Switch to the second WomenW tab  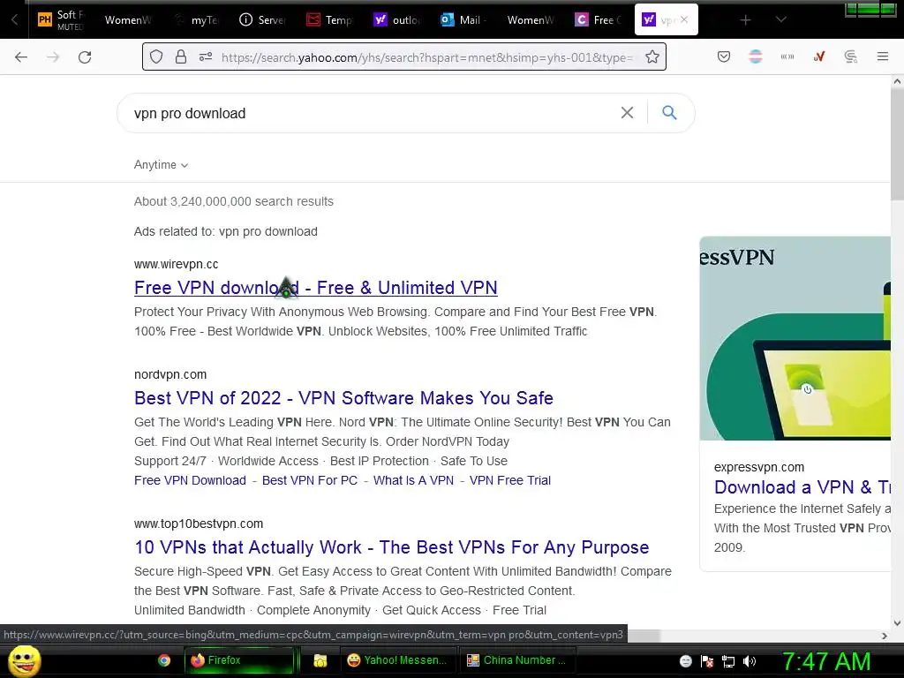531,19
